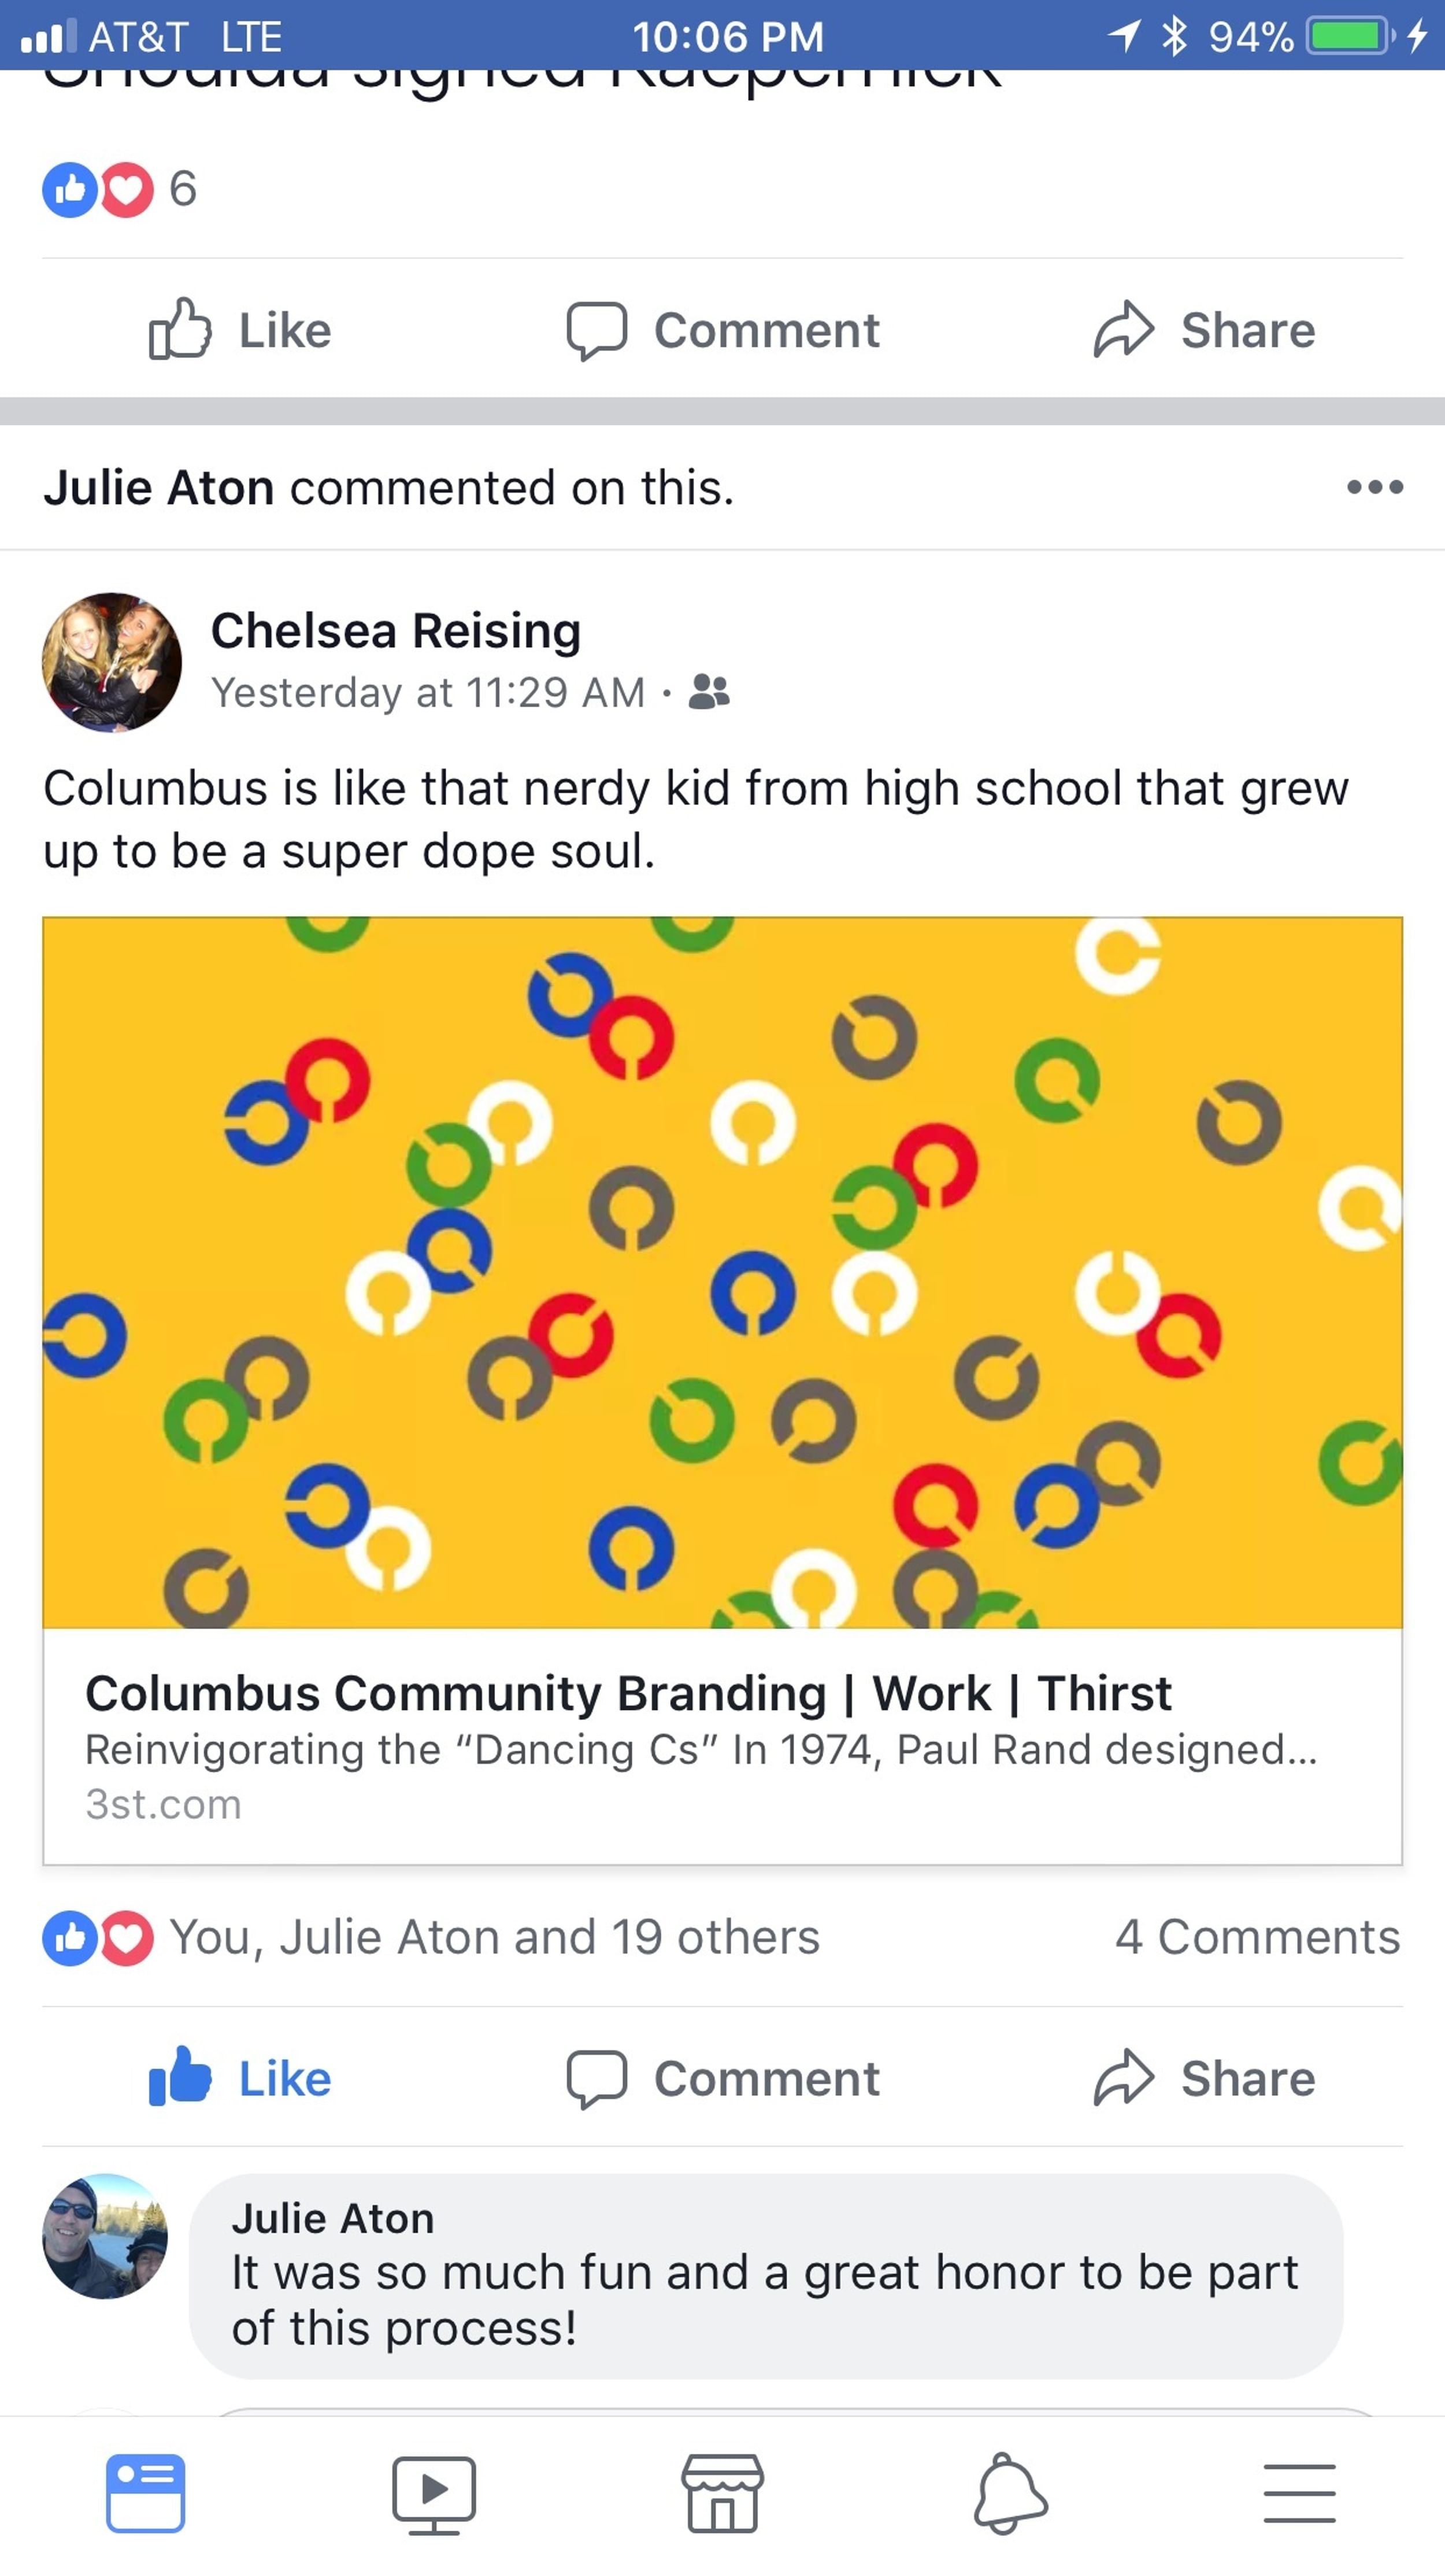Comment on Chelsea Reising's post
The width and height of the screenshot is (1445, 2570).
pyautogui.click(x=723, y=2077)
